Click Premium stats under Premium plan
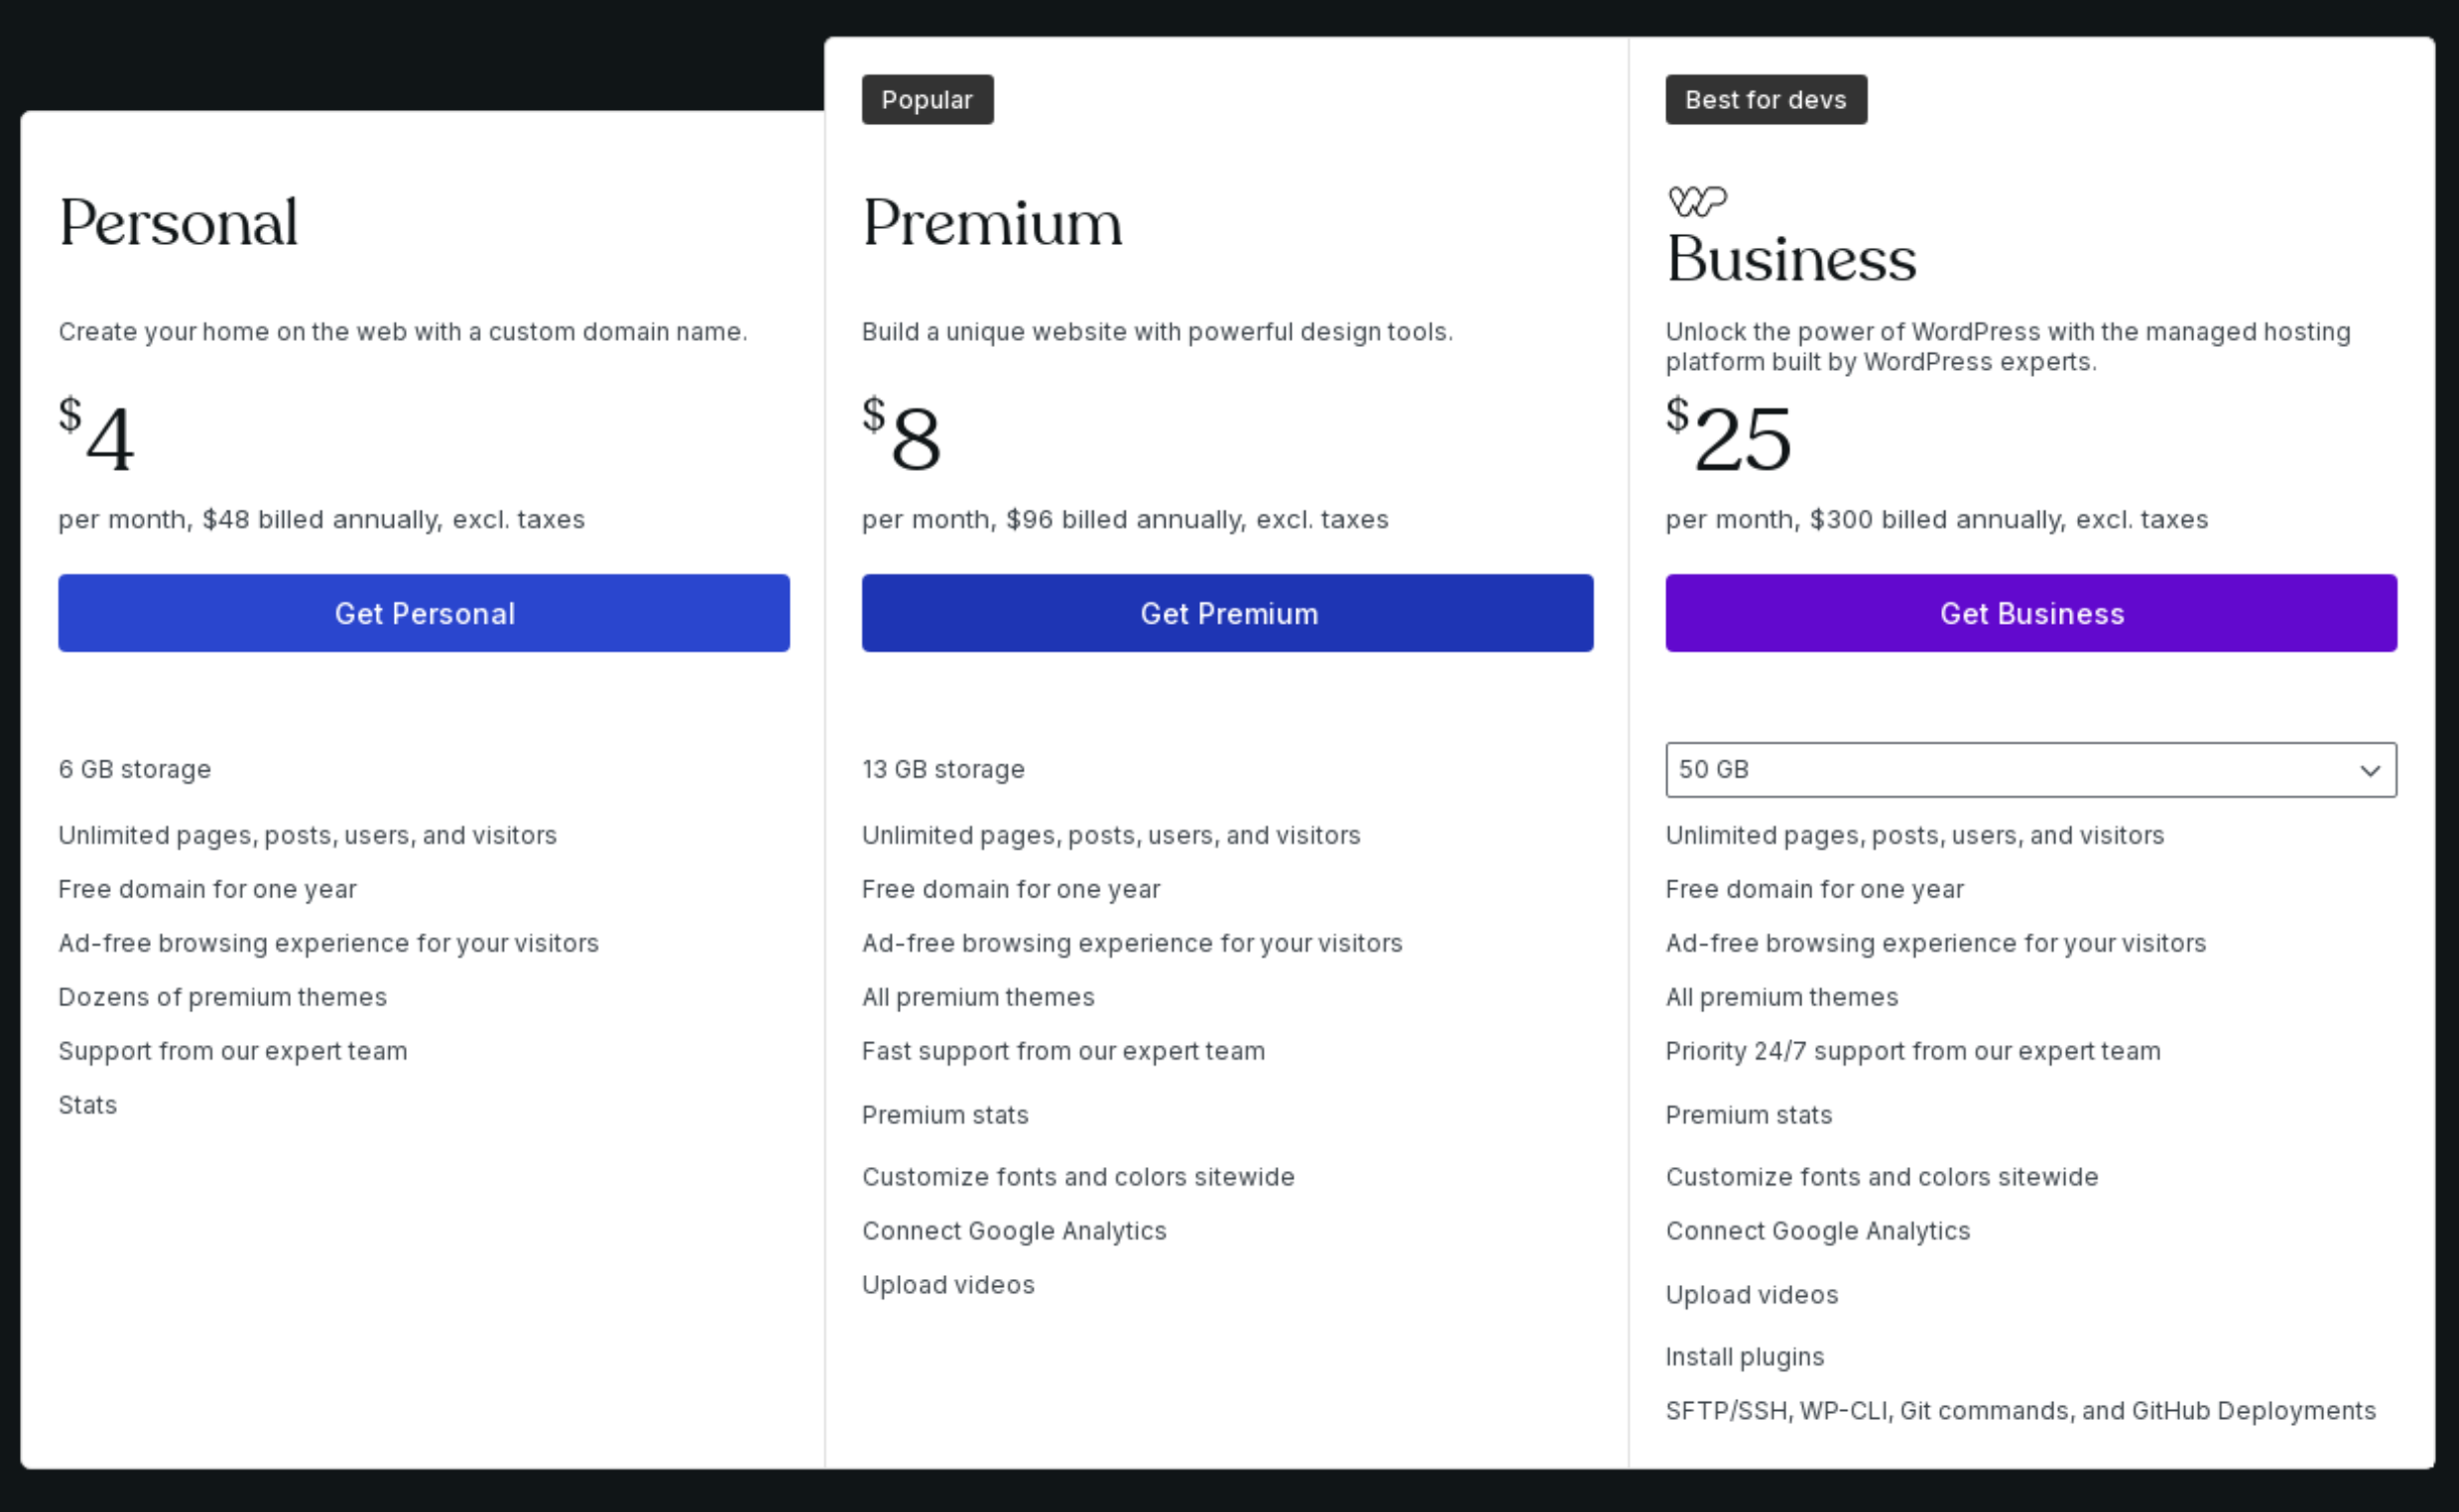Screen dimensions: 2459x1512 pos(944,1114)
